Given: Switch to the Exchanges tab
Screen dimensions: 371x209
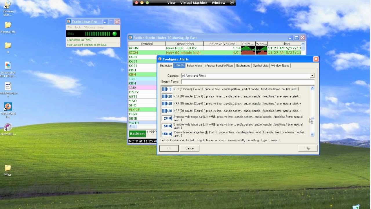Looking at the screenshot, I should click(243, 66).
